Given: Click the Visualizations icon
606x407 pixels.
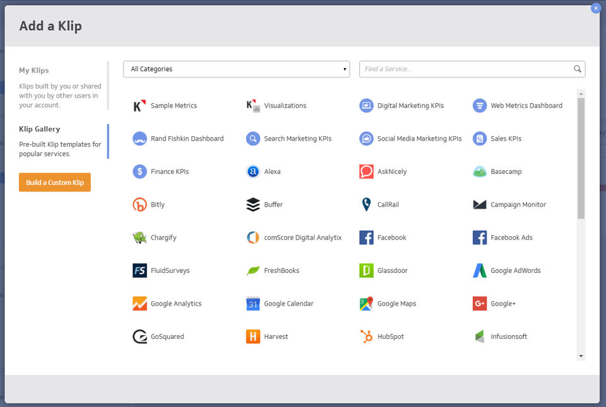Looking at the screenshot, I should point(253,106).
